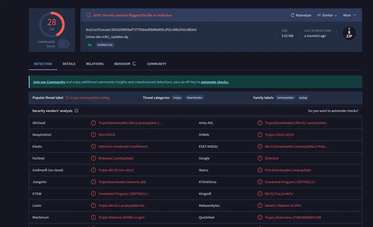Click the DrWeb detection warning icon
The width and height of the screenshot is (373, 227).
pyautogui.click(x=260, y=135)
